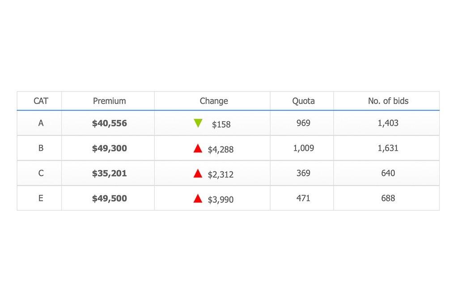This screenshot has height=305, width=458.
Task: Click category E cell
Action: 41,198
